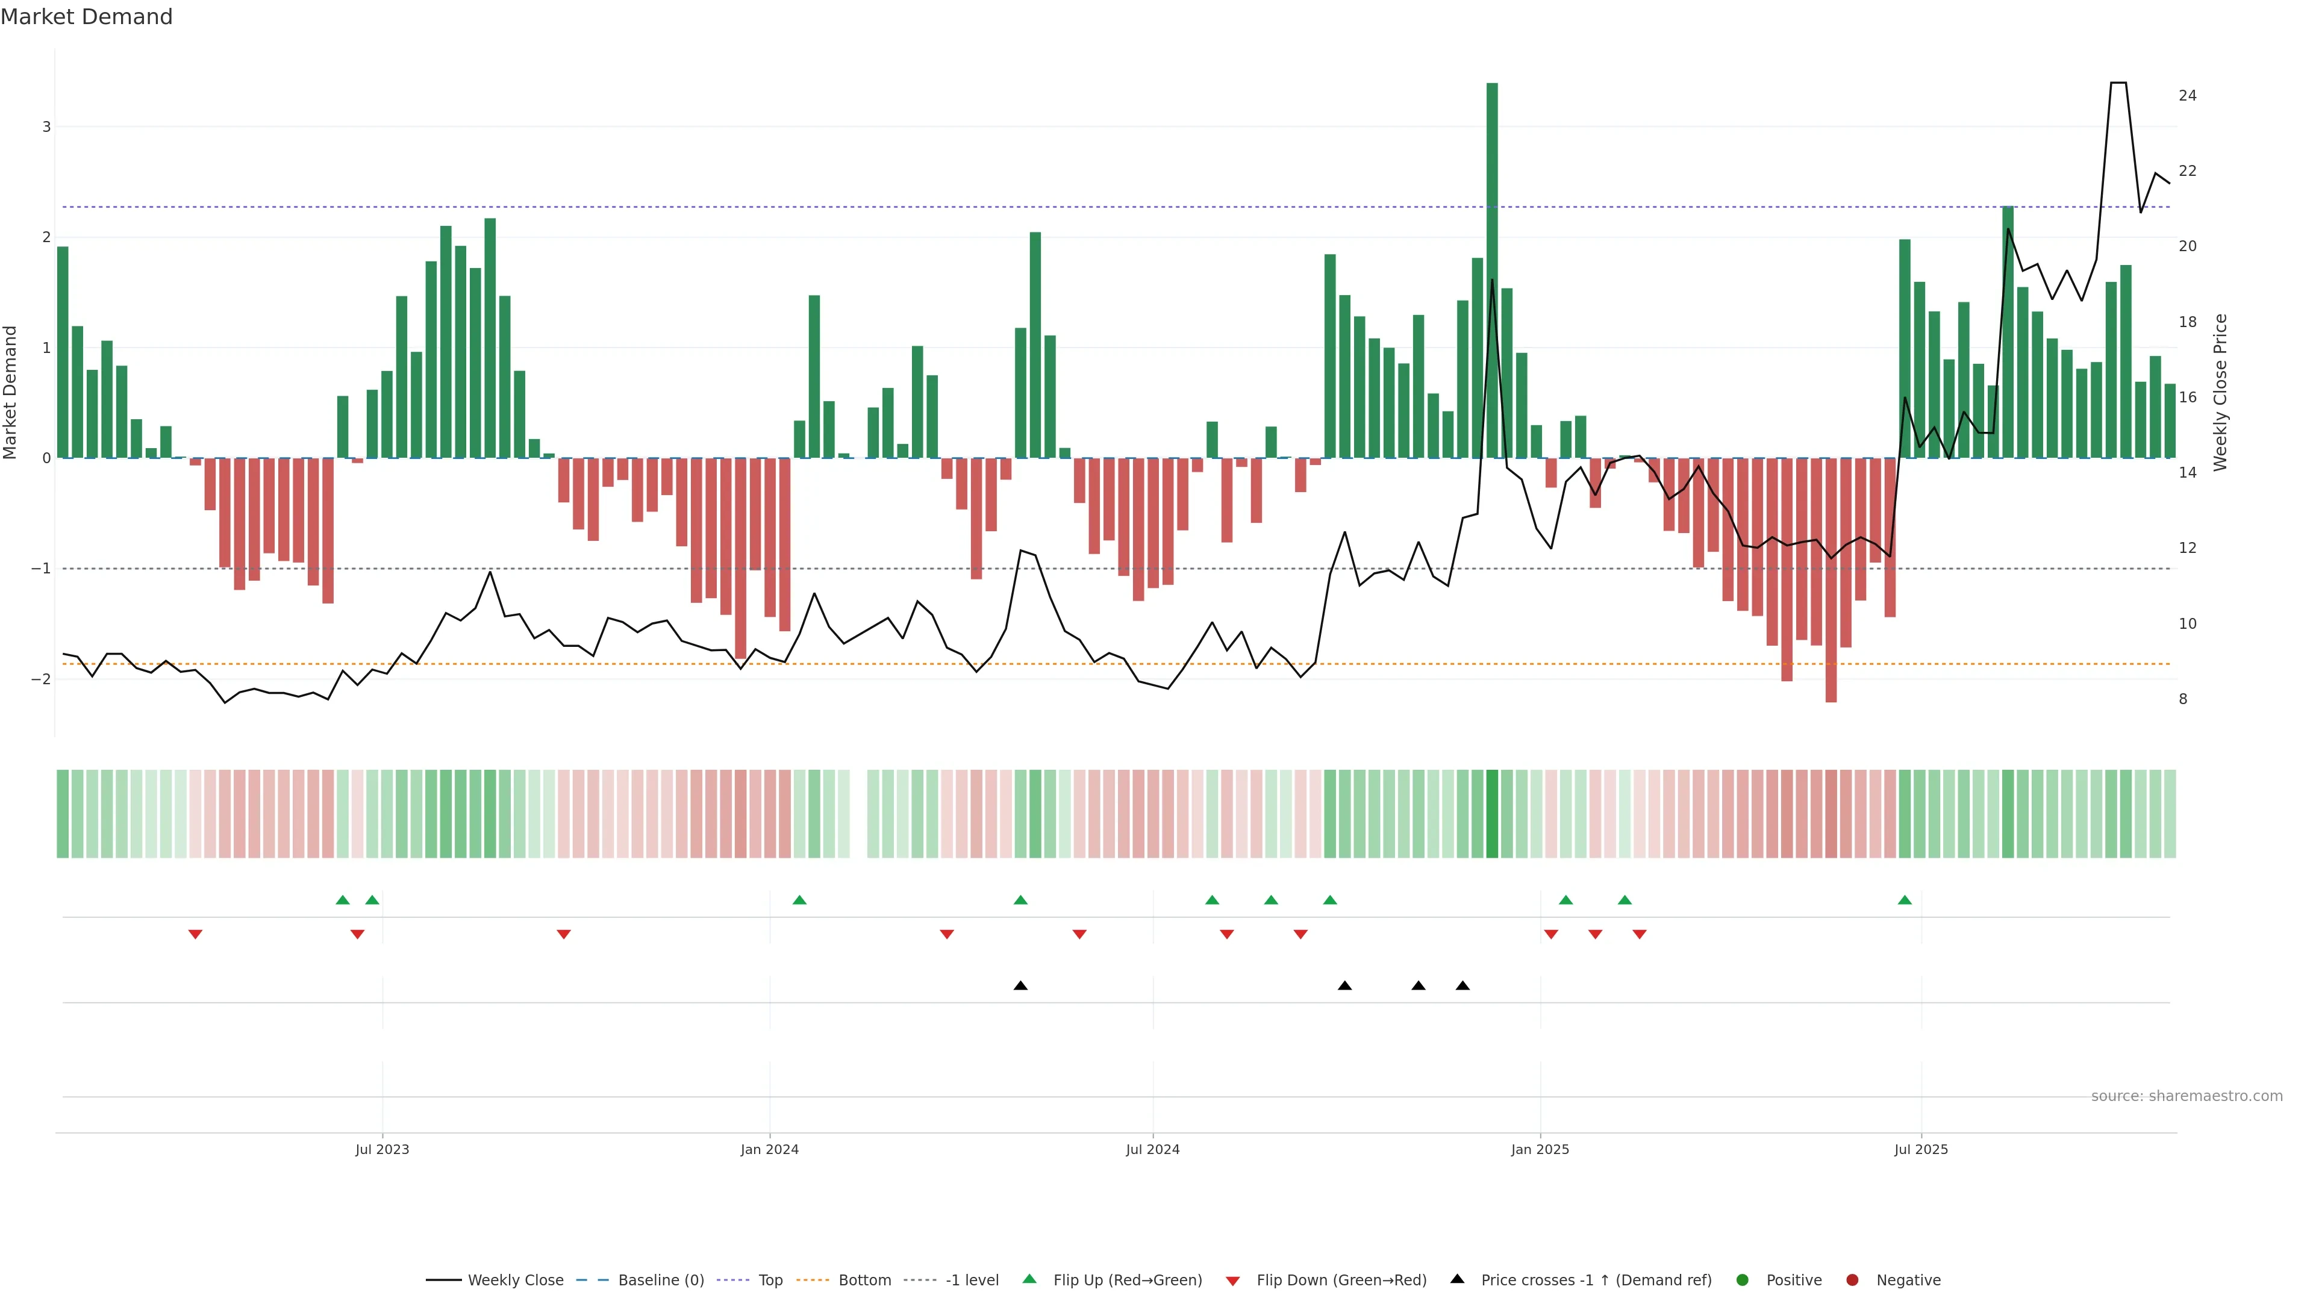
Task: Click black triangle Price crosses legend icon
Action: tap(1457, 1279)
